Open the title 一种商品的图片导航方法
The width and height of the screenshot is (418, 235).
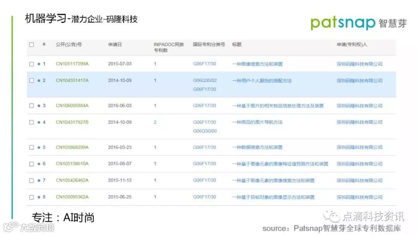(x=257, y=122)
